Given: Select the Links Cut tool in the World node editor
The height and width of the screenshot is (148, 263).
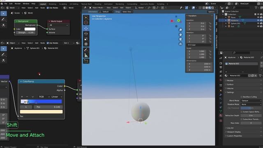Looking at the screenshot, I should (x=3, y=25).
